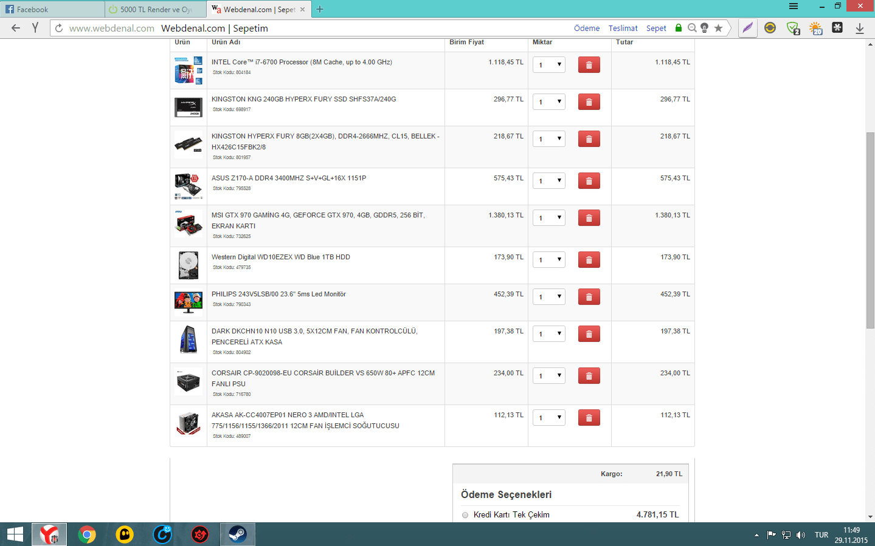Open the browser hamburger menu
The height and width of the screenshot is (546, 875).
tap(794, 6)
